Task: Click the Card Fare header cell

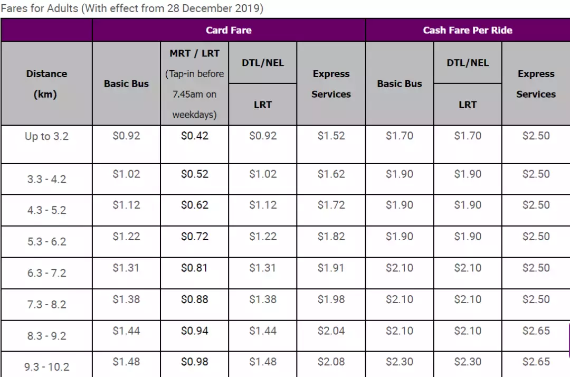Action: click(x=229, y=30)
